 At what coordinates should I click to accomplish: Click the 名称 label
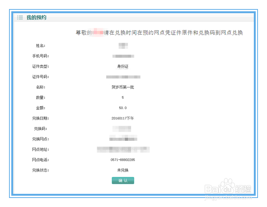point(41,87)
